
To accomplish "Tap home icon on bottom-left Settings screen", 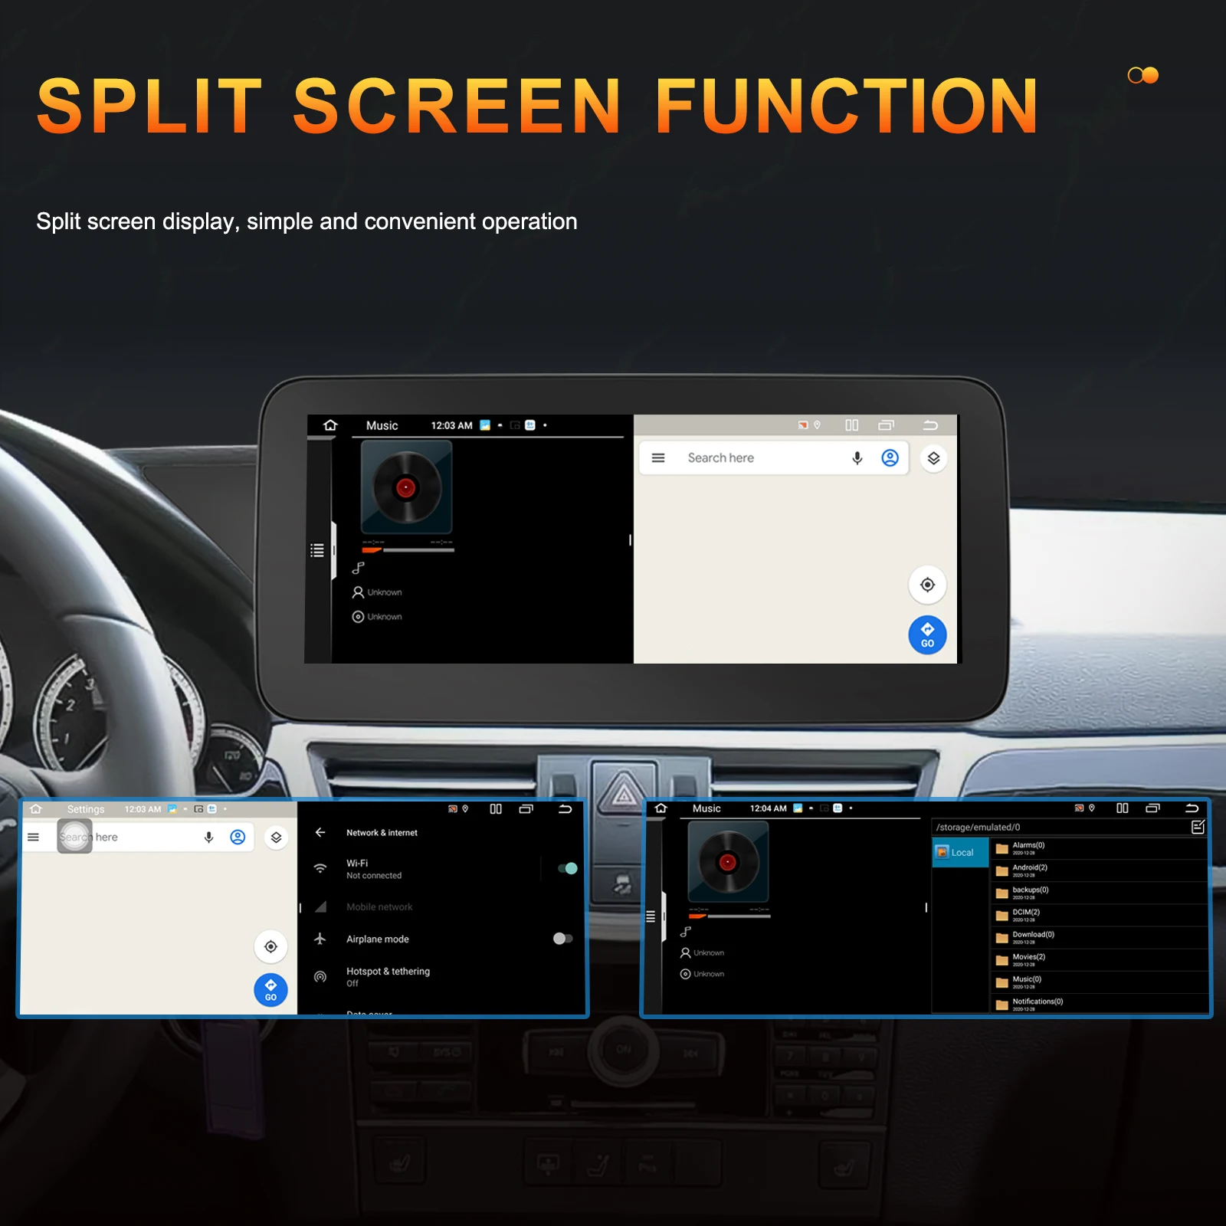I will point(36,809).
